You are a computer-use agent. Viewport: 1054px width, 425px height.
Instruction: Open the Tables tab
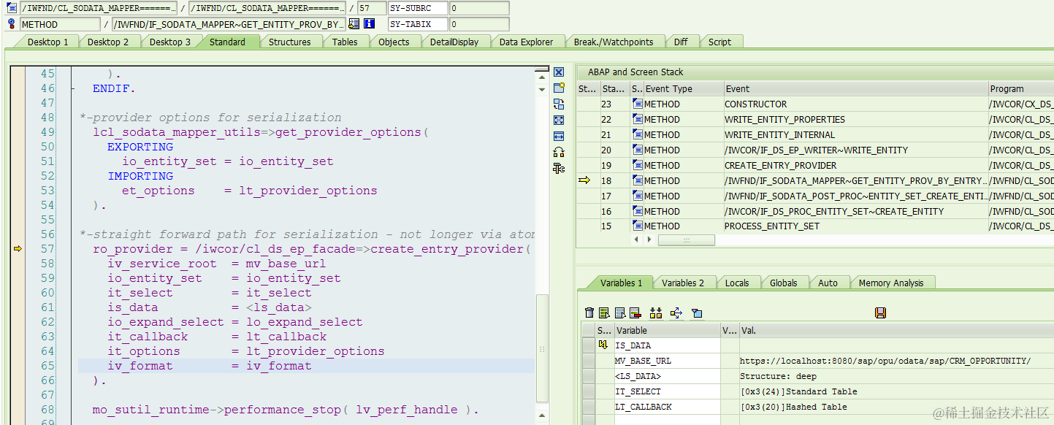(x=345, y=42)
